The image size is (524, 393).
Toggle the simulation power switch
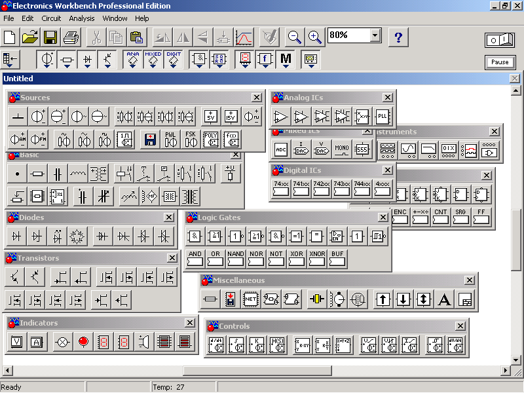pyautogui.click(x=500, y=40)
